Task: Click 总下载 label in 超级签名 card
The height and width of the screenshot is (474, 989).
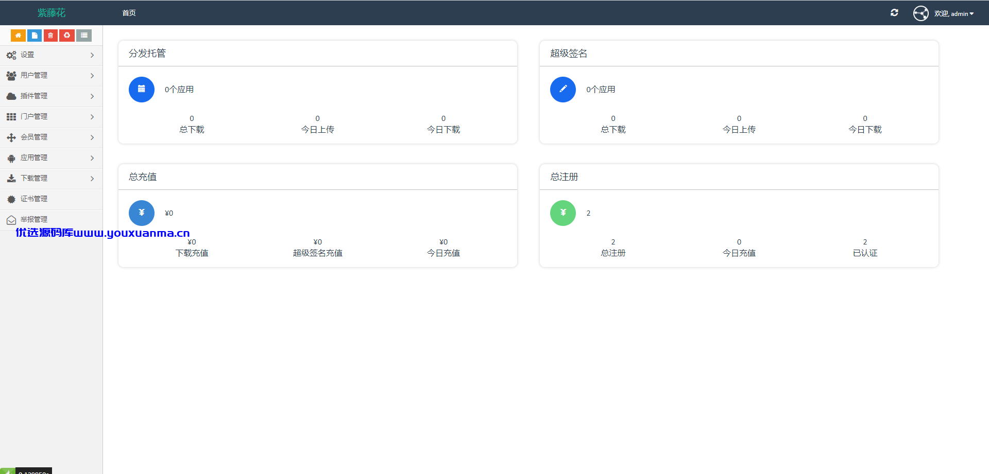Action: tap(613, 130)
